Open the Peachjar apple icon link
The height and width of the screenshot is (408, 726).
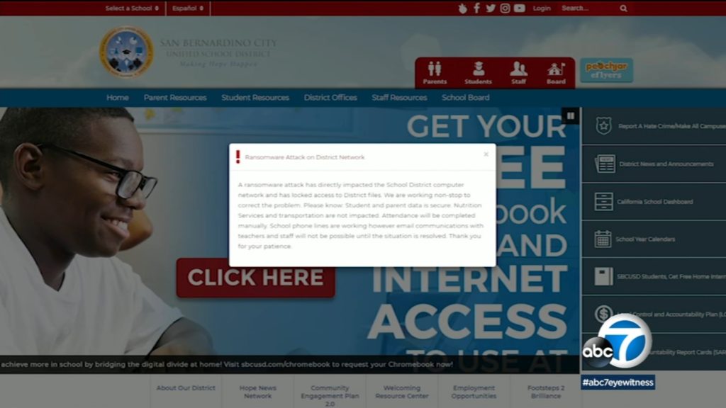click(462, 8)
